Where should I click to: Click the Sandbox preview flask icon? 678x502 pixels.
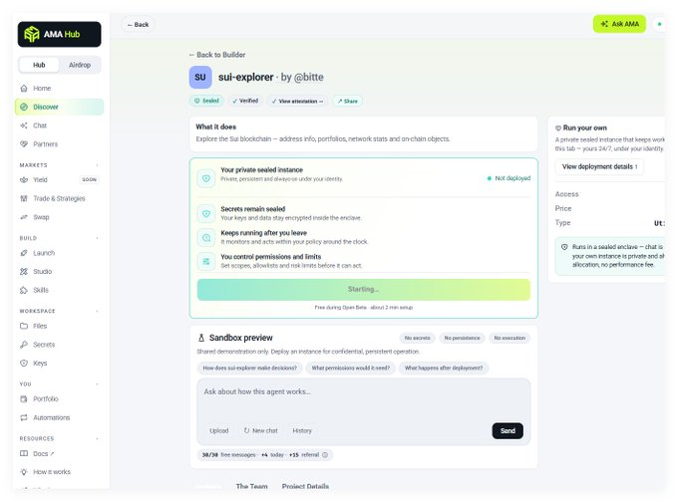[201, 338]
